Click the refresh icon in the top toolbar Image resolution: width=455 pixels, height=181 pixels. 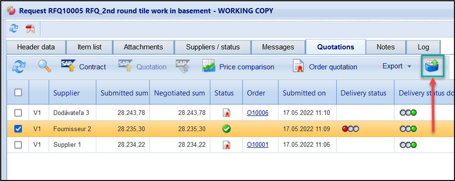pos(13,29)
